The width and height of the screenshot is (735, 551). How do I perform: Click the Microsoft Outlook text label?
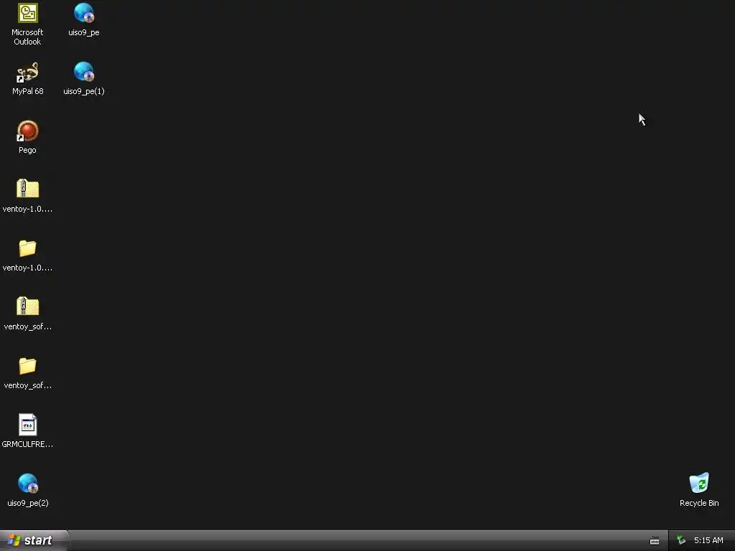click(28, 37)
